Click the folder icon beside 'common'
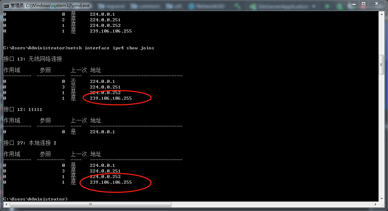Screen dimensions: 388x211 tap(134, 6)
